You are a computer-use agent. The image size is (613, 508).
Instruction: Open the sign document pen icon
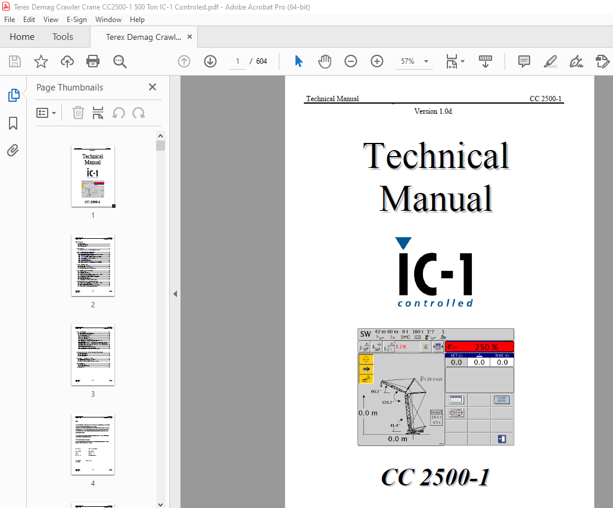[576, 61]
